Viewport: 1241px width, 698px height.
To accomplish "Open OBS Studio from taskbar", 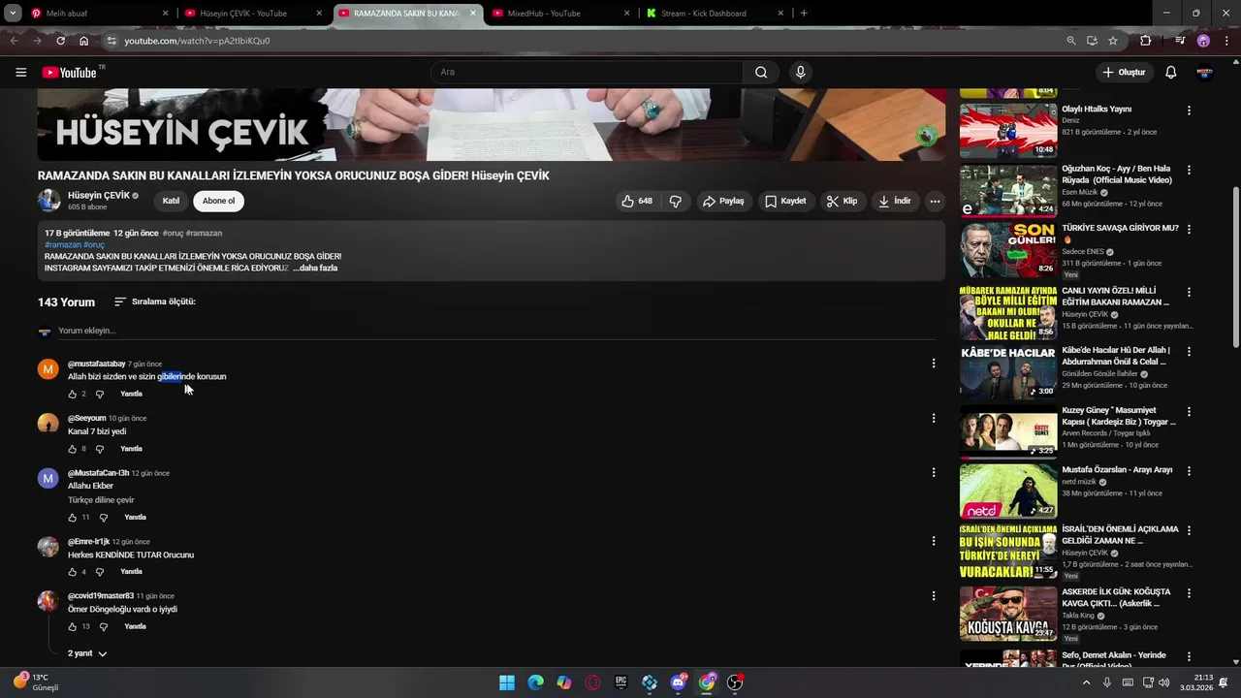I will pyautogui.click(x=735, y=682).
